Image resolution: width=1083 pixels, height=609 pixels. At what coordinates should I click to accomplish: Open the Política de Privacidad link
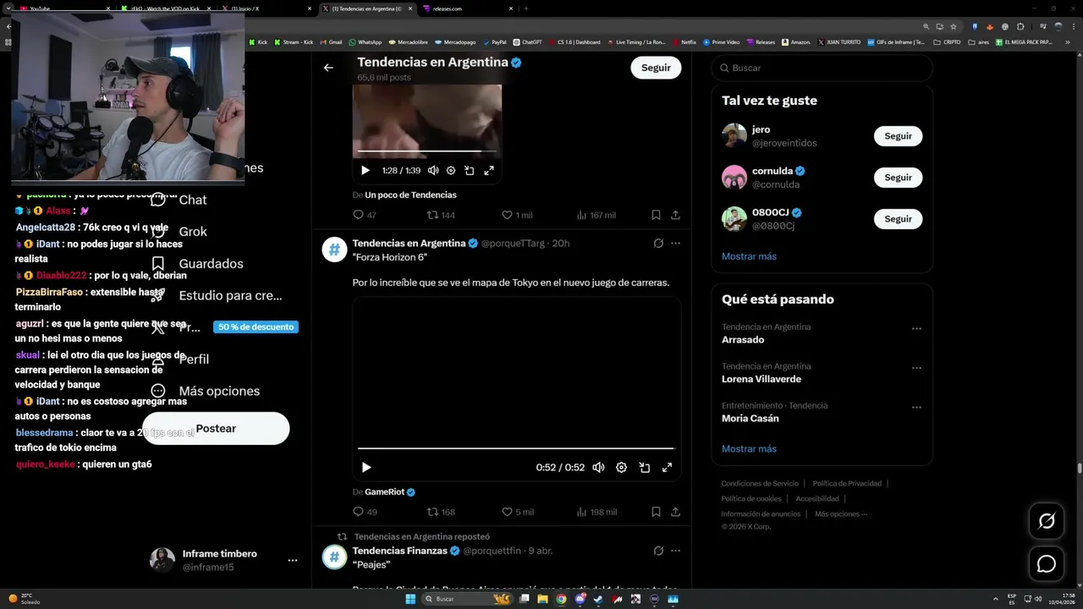click(x=847, y=484)
